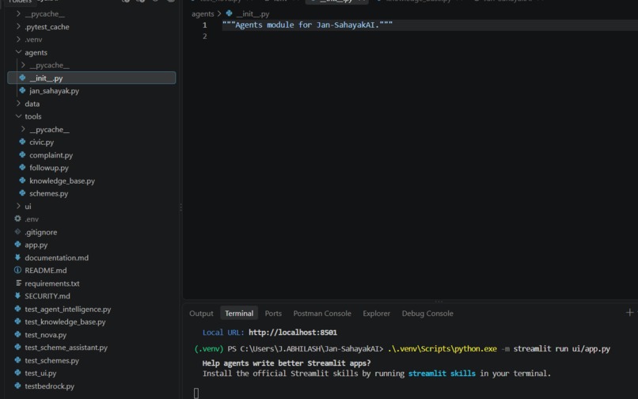
Task: Click the text file icon beside requirements.txt
Action: point(18,283)
